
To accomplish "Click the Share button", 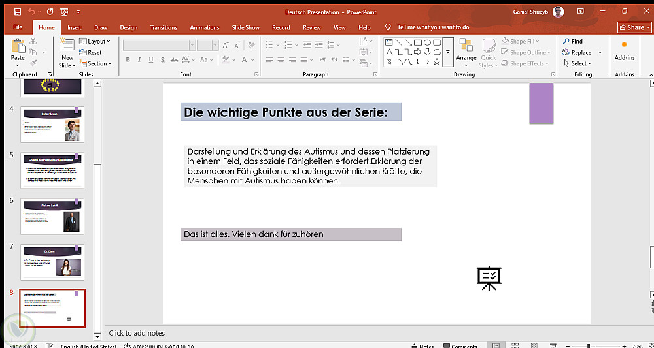I will coord(634,27).
